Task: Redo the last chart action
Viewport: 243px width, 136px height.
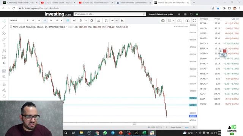Action: (x=117, y=20)
